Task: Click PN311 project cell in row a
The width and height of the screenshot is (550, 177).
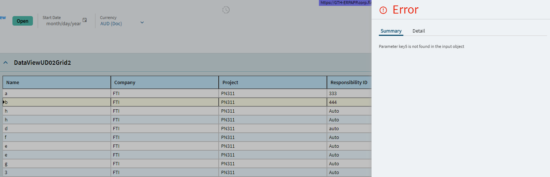Action: coord(273,93)
